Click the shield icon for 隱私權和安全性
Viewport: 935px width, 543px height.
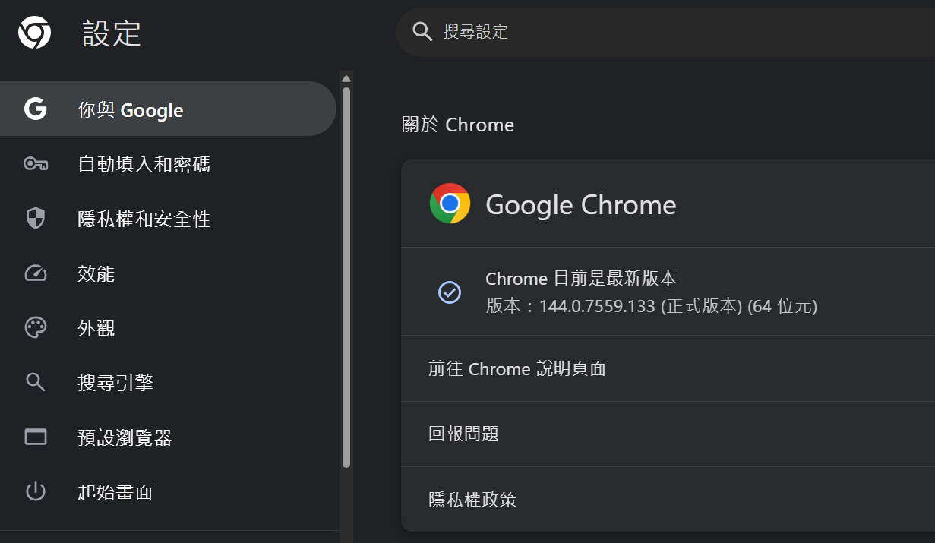tap(36, 219)
